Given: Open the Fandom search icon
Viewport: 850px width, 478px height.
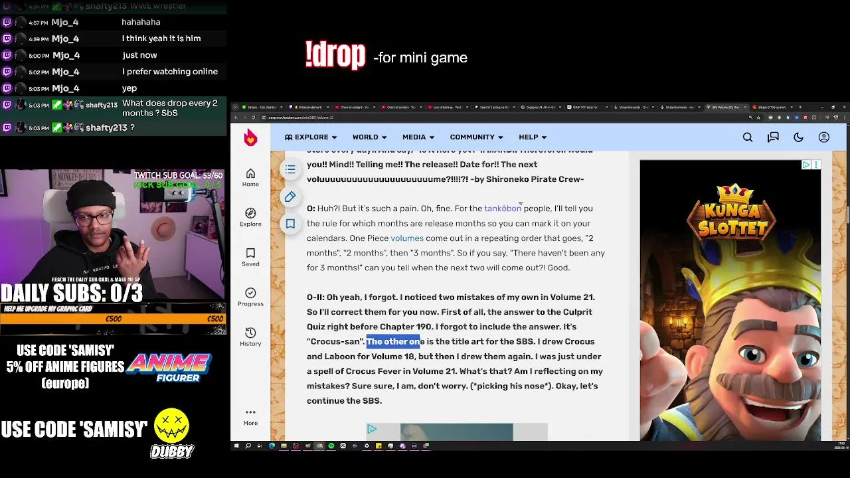Looking at the screenshot, I should click(x=748, y=137).
